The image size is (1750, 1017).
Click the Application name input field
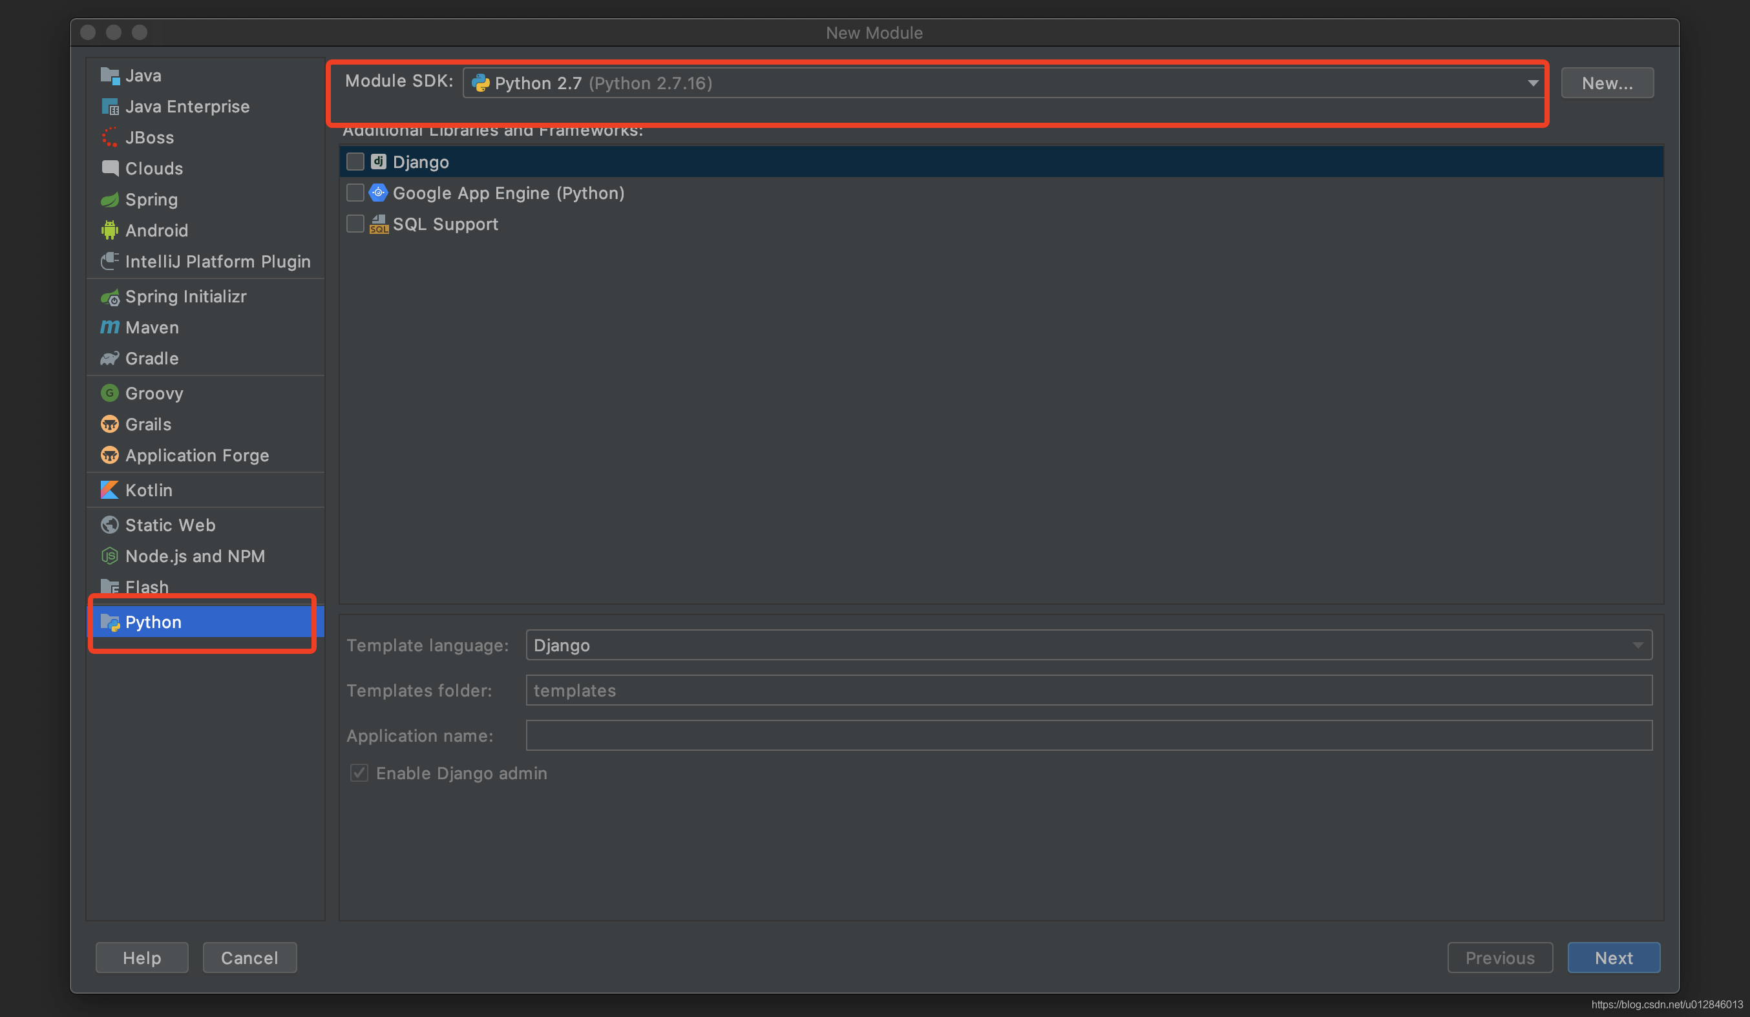point(1089,735)
